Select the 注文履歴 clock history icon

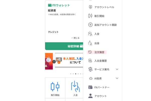(x=90, y=52)
